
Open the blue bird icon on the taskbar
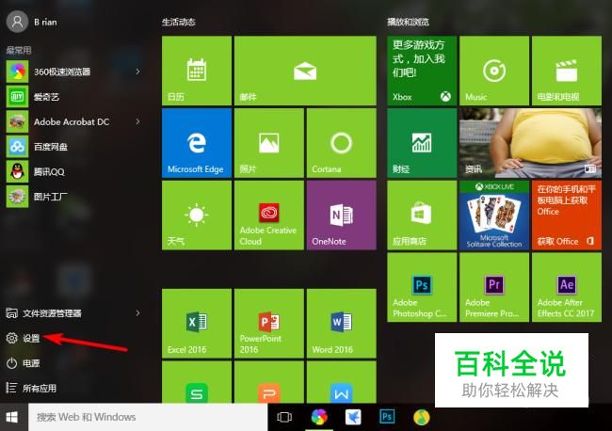pos(353,417)
